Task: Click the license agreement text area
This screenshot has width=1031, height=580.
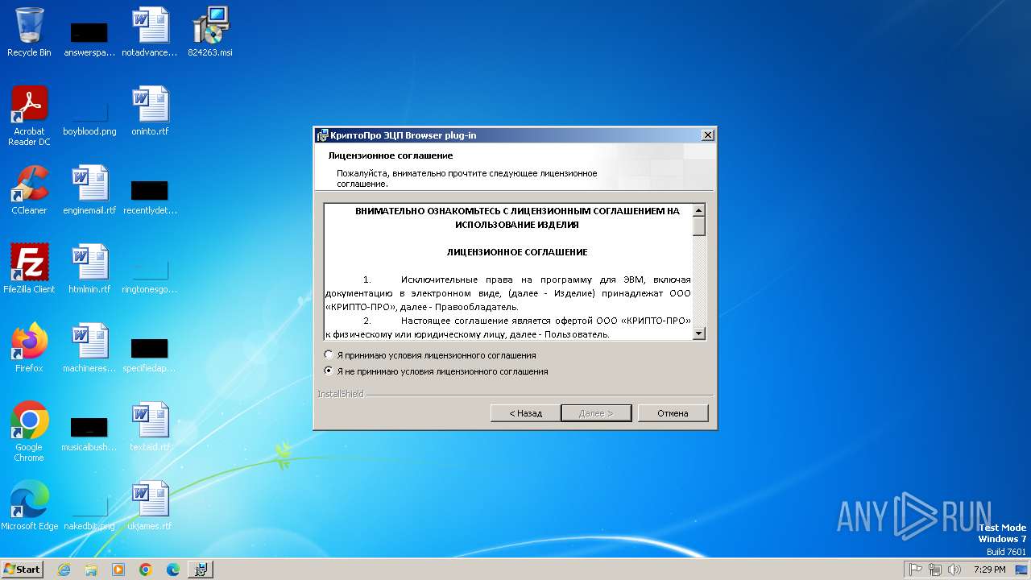Action: (x=508, y=271)
